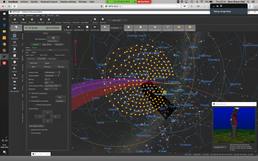Click the Exposure time input field
Screen dimensions: 258x161
pyautogui.click(x=51, y=72)
